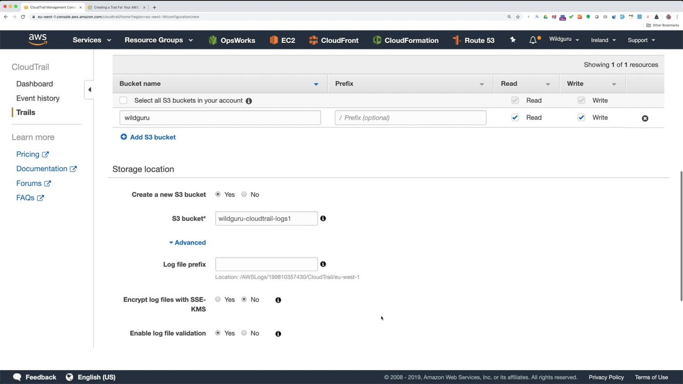Image resolution: width=683 pixels, height=384 pixels.
Task: Open the Route 53 shortcut
Action: pos(473,40)
